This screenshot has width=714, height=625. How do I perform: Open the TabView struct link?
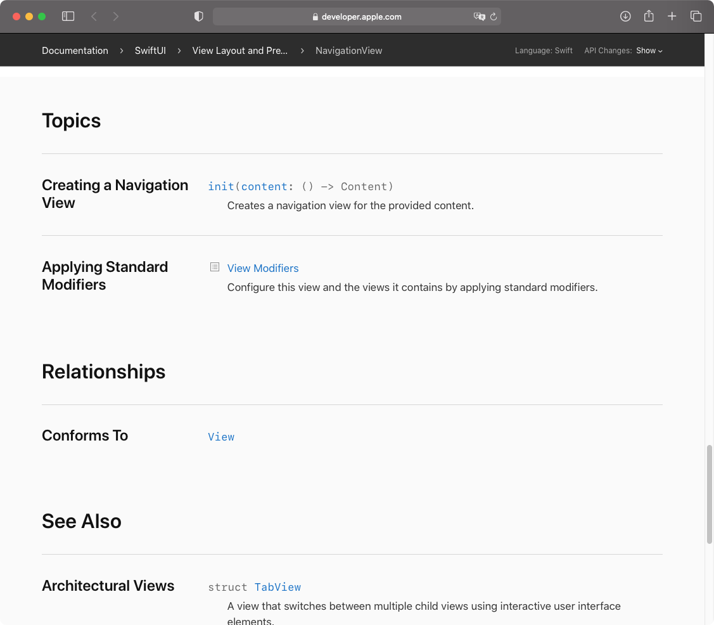pos(277,587)
